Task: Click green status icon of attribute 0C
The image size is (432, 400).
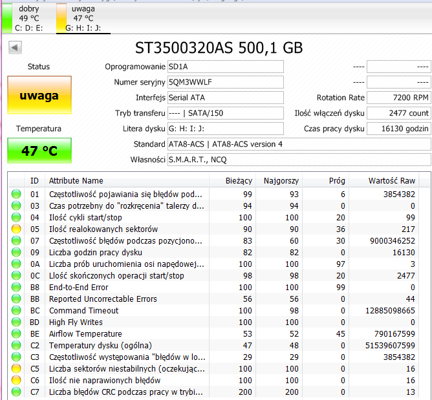Action: (x=16, y=275)
